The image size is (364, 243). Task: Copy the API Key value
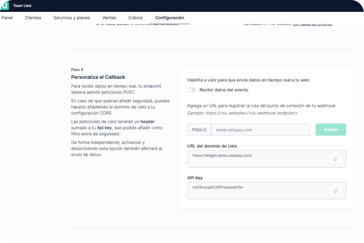(x=335, y=191)
